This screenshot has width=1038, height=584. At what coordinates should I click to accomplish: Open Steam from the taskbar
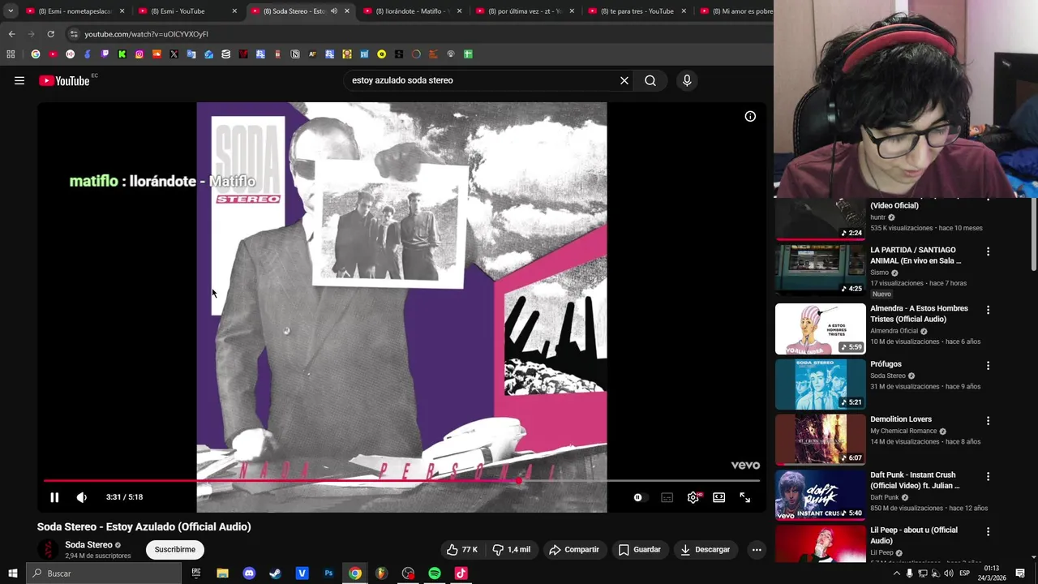click(276, 573)
